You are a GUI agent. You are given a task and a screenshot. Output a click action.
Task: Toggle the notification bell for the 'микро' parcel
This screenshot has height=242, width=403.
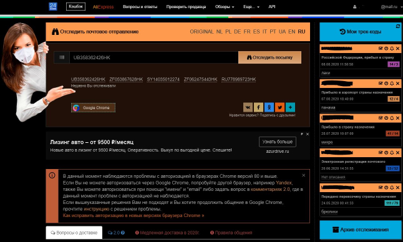[392, 118]
